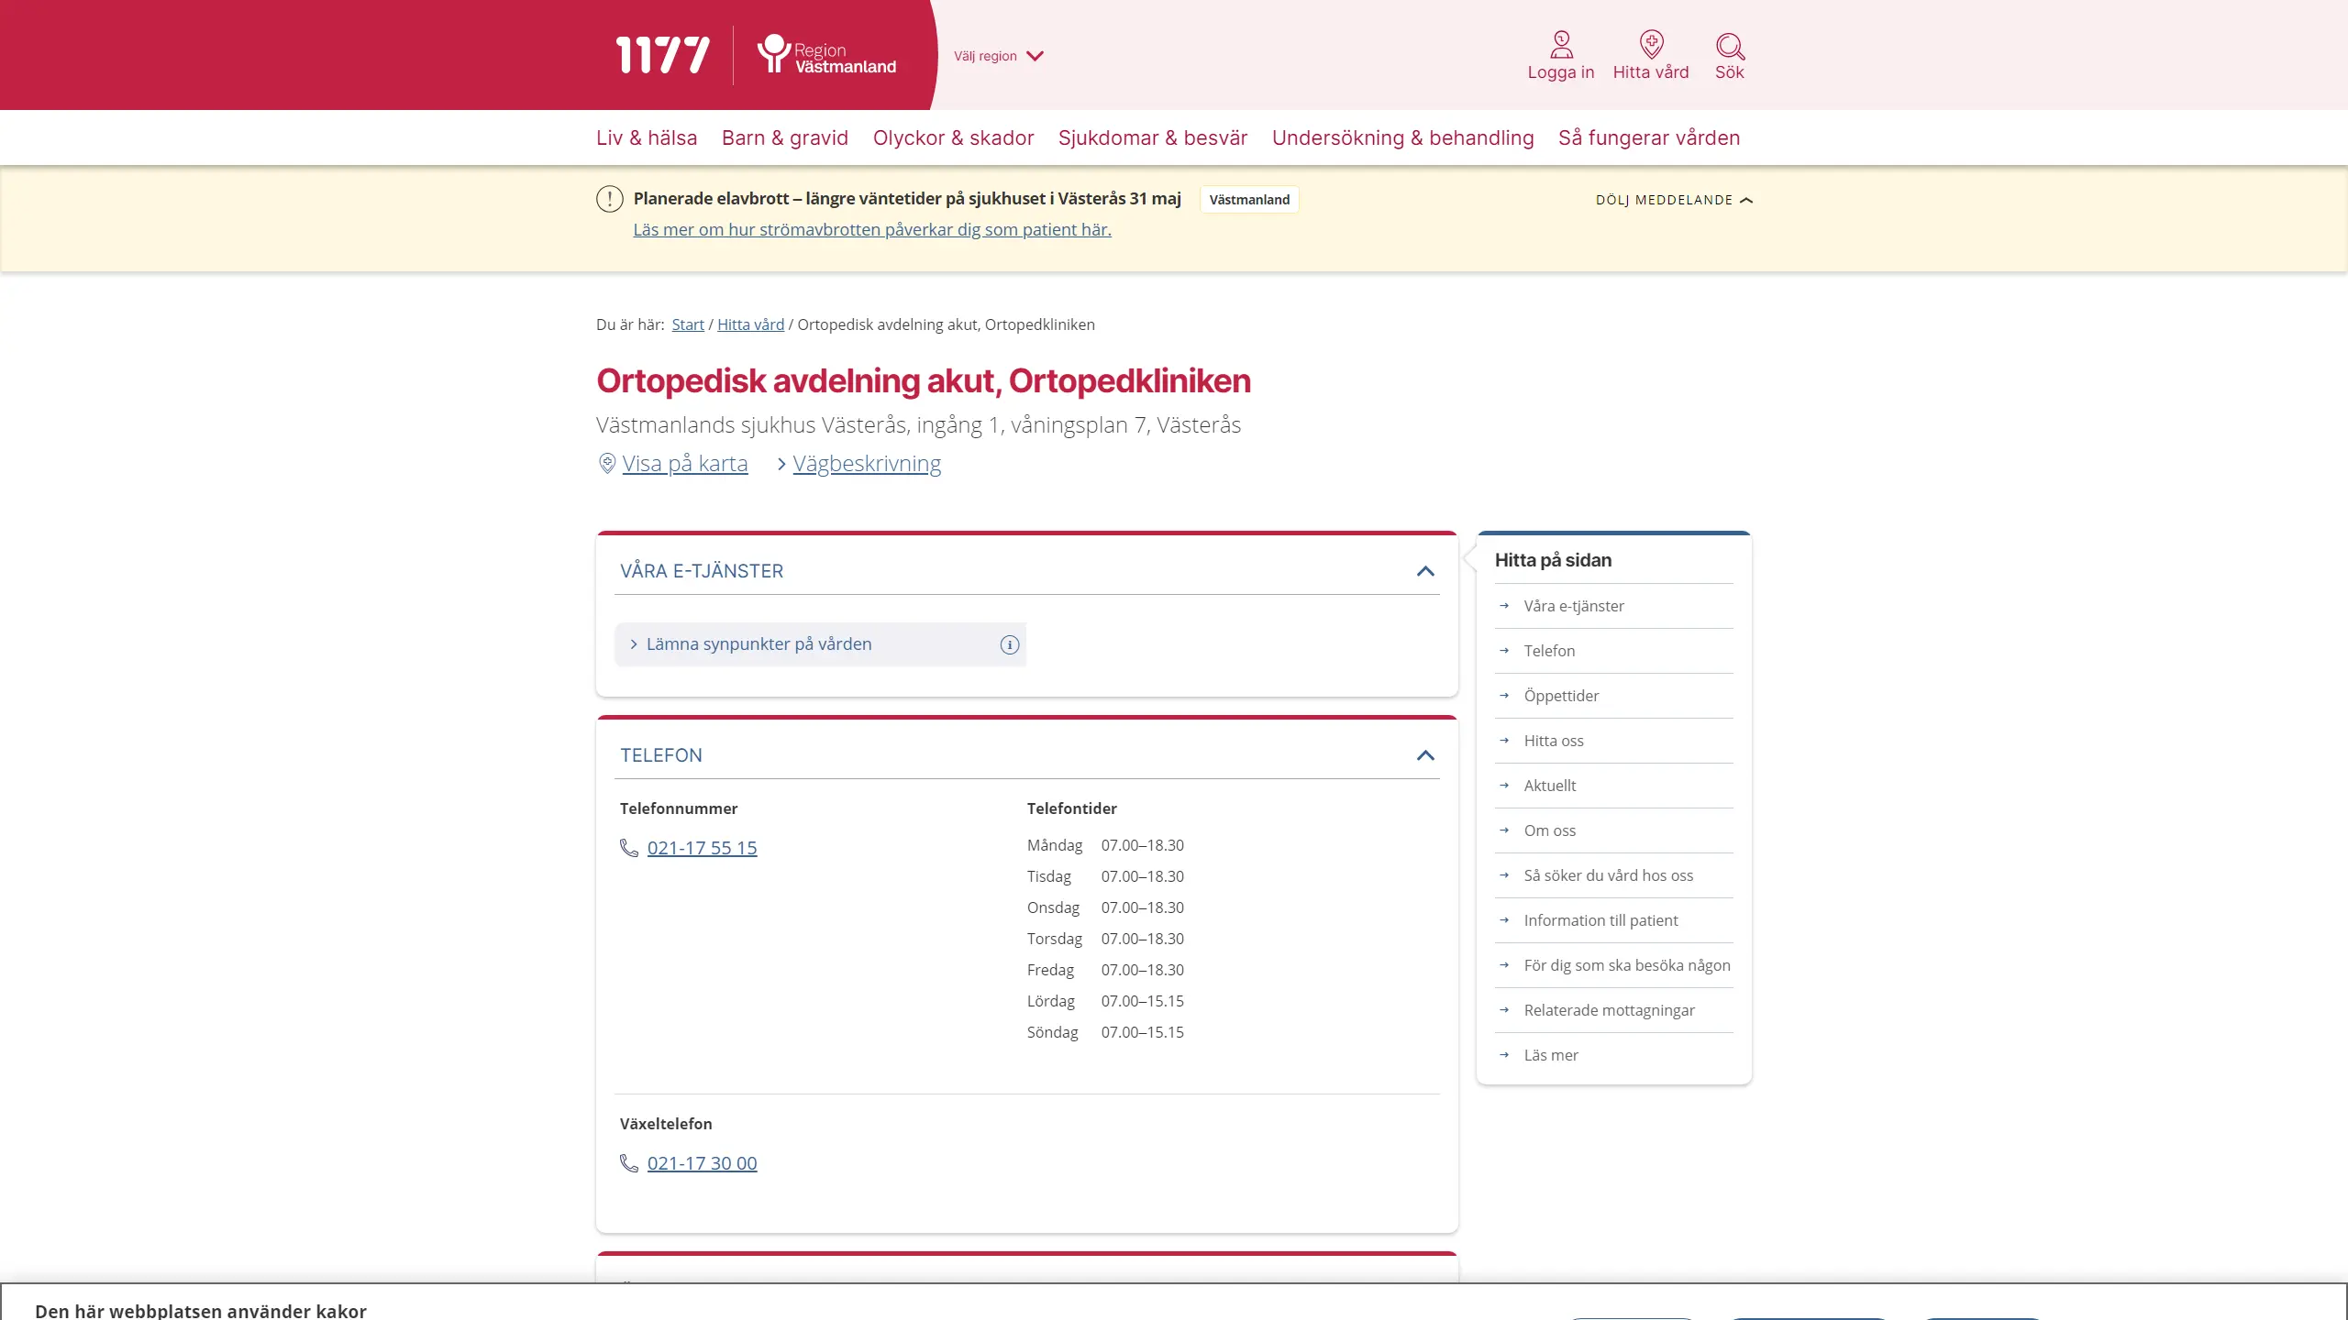This screenshot has height=1320, width=2348.
Task: Jump to Telefon in the sidebar
Action: click(1549, 651)
